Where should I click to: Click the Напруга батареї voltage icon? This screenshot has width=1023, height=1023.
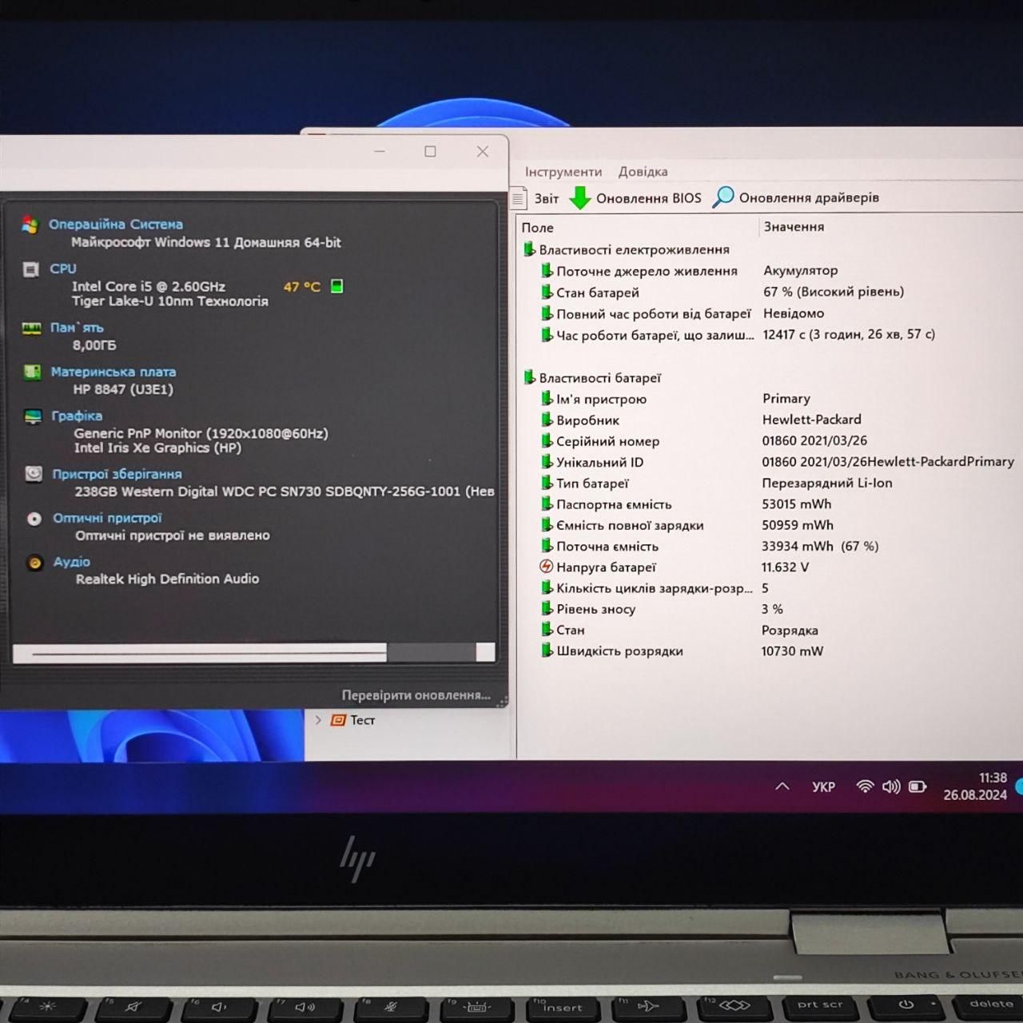click(x=547, y=567)
